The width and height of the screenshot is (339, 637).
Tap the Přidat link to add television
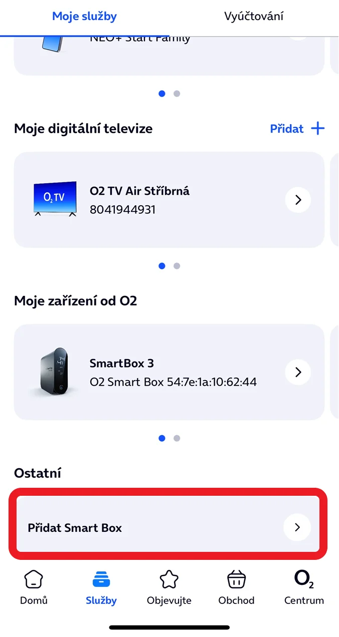[286, 129]
